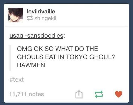Reblog the post using green arrows icon

click(x=99, y=94)
